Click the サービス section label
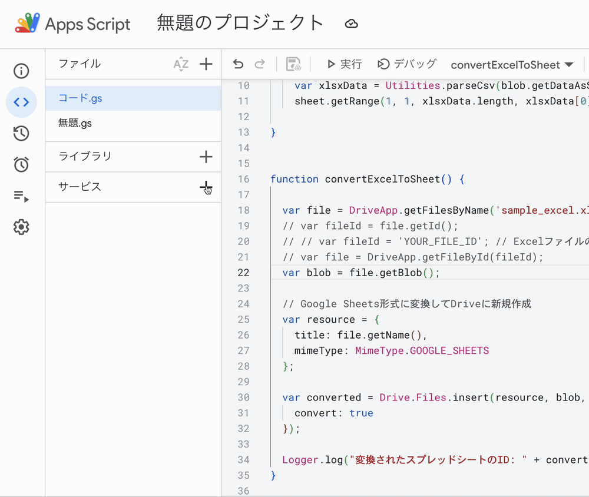The height and width of the screenshot is (497, 589). (80, 186)
